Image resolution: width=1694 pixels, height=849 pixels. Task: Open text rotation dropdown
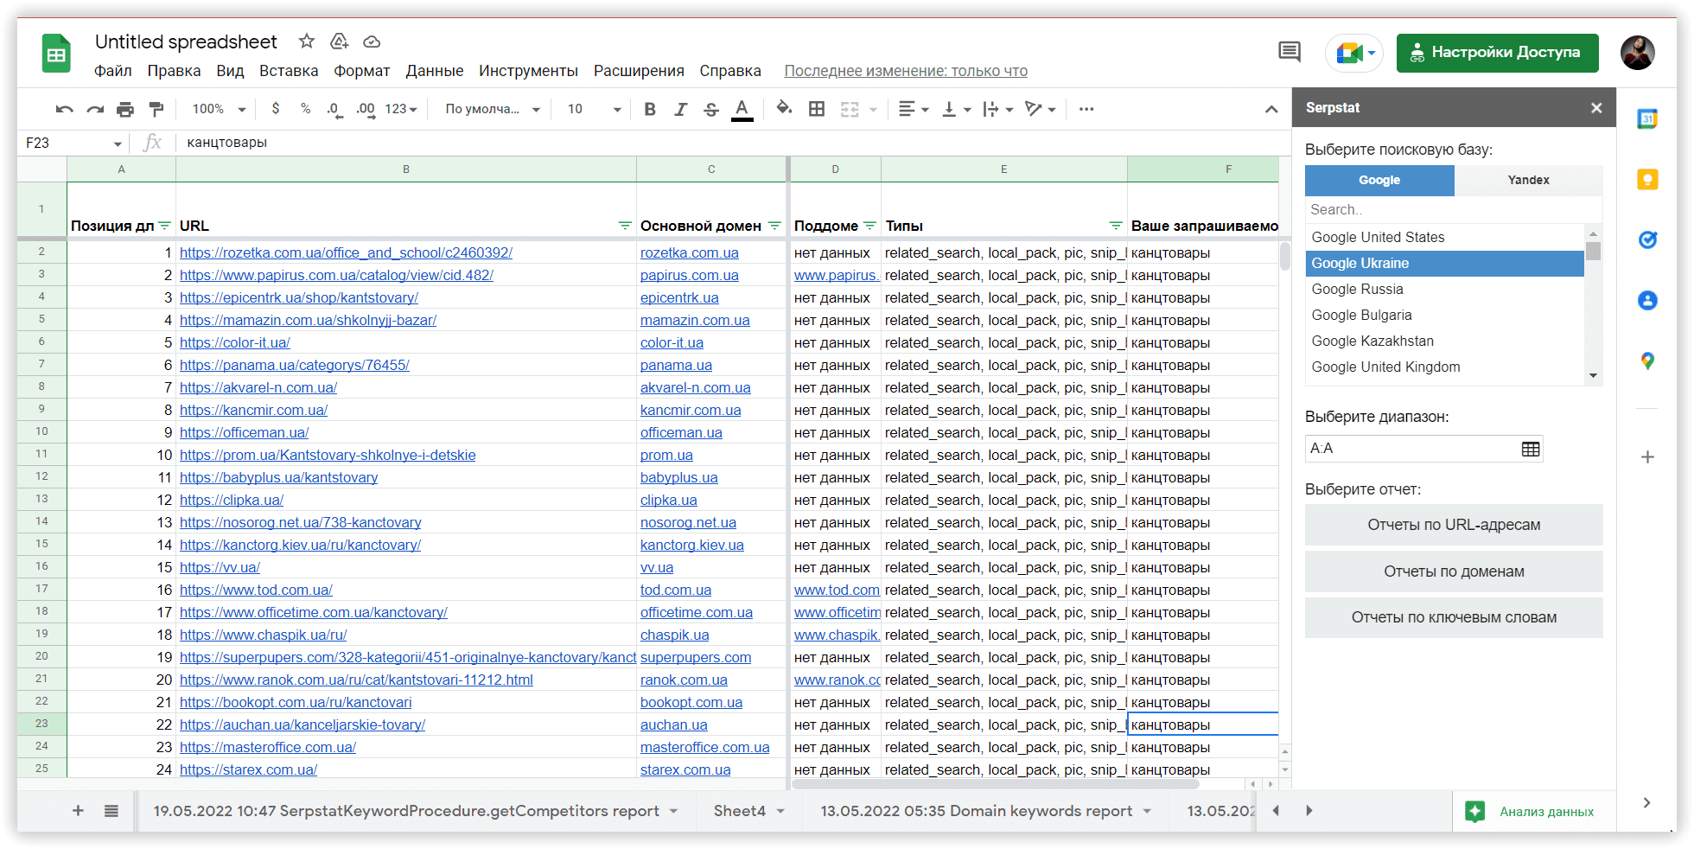pyautogui.click(x=1040, y=109)
